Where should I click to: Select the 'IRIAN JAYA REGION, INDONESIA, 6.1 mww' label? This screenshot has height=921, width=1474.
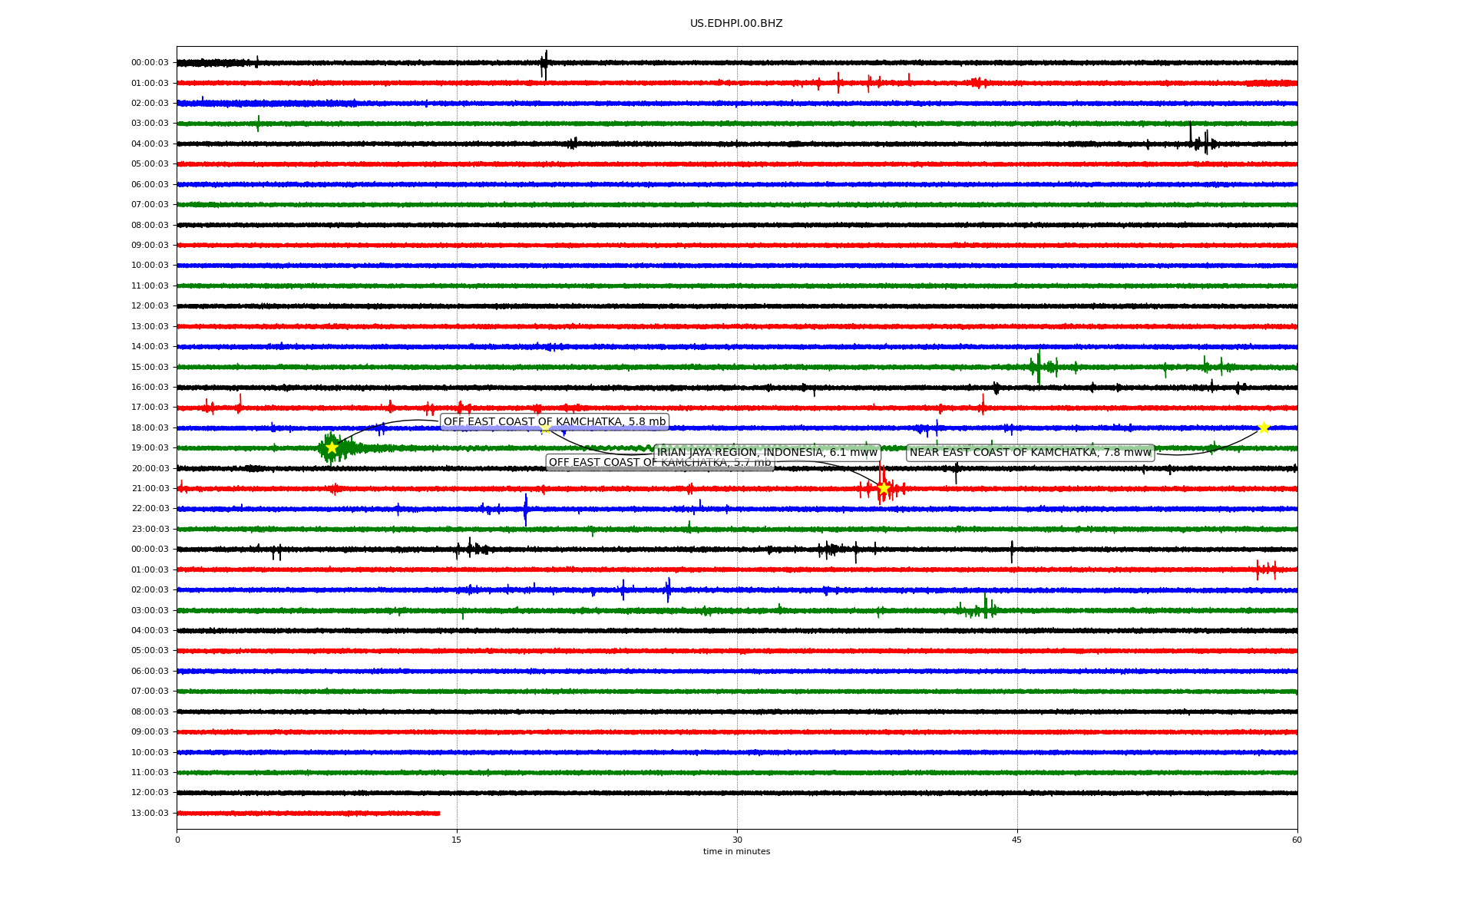click(767, 452)
